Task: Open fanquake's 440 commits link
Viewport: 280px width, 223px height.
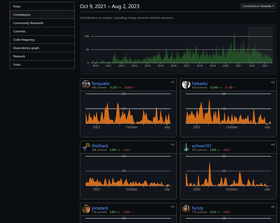Action: pos(99,87)
